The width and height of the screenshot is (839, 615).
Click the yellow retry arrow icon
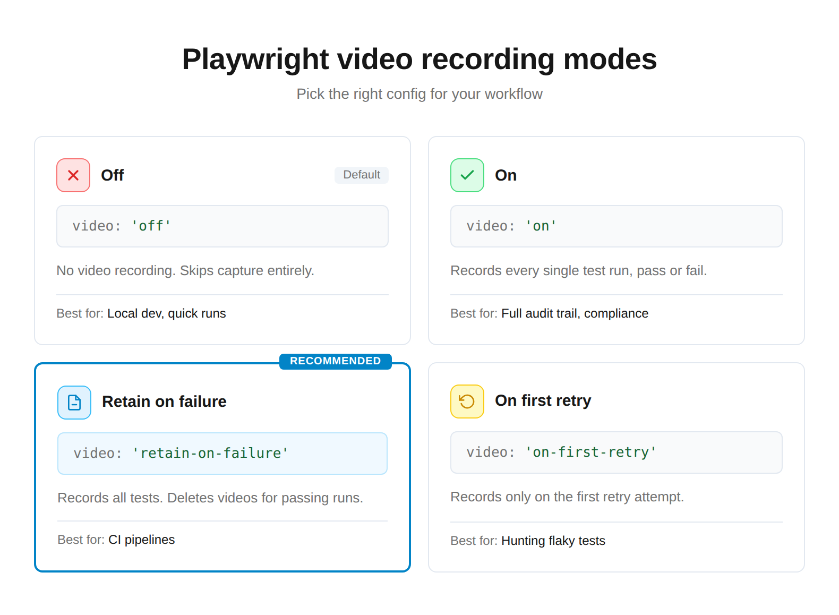467,401
